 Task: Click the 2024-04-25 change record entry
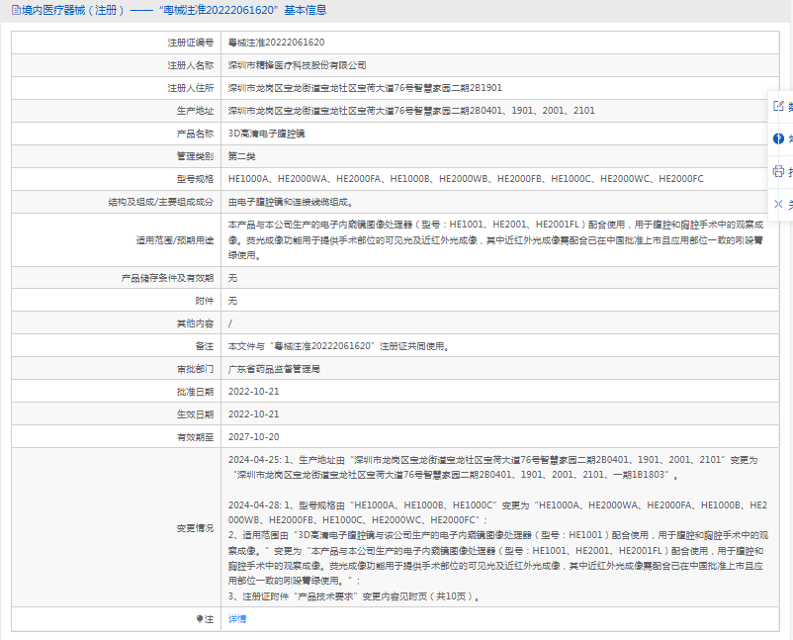tap(493, 468)
